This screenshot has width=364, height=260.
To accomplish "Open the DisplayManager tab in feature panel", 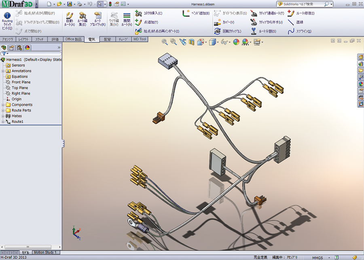I will pos(27,47).
